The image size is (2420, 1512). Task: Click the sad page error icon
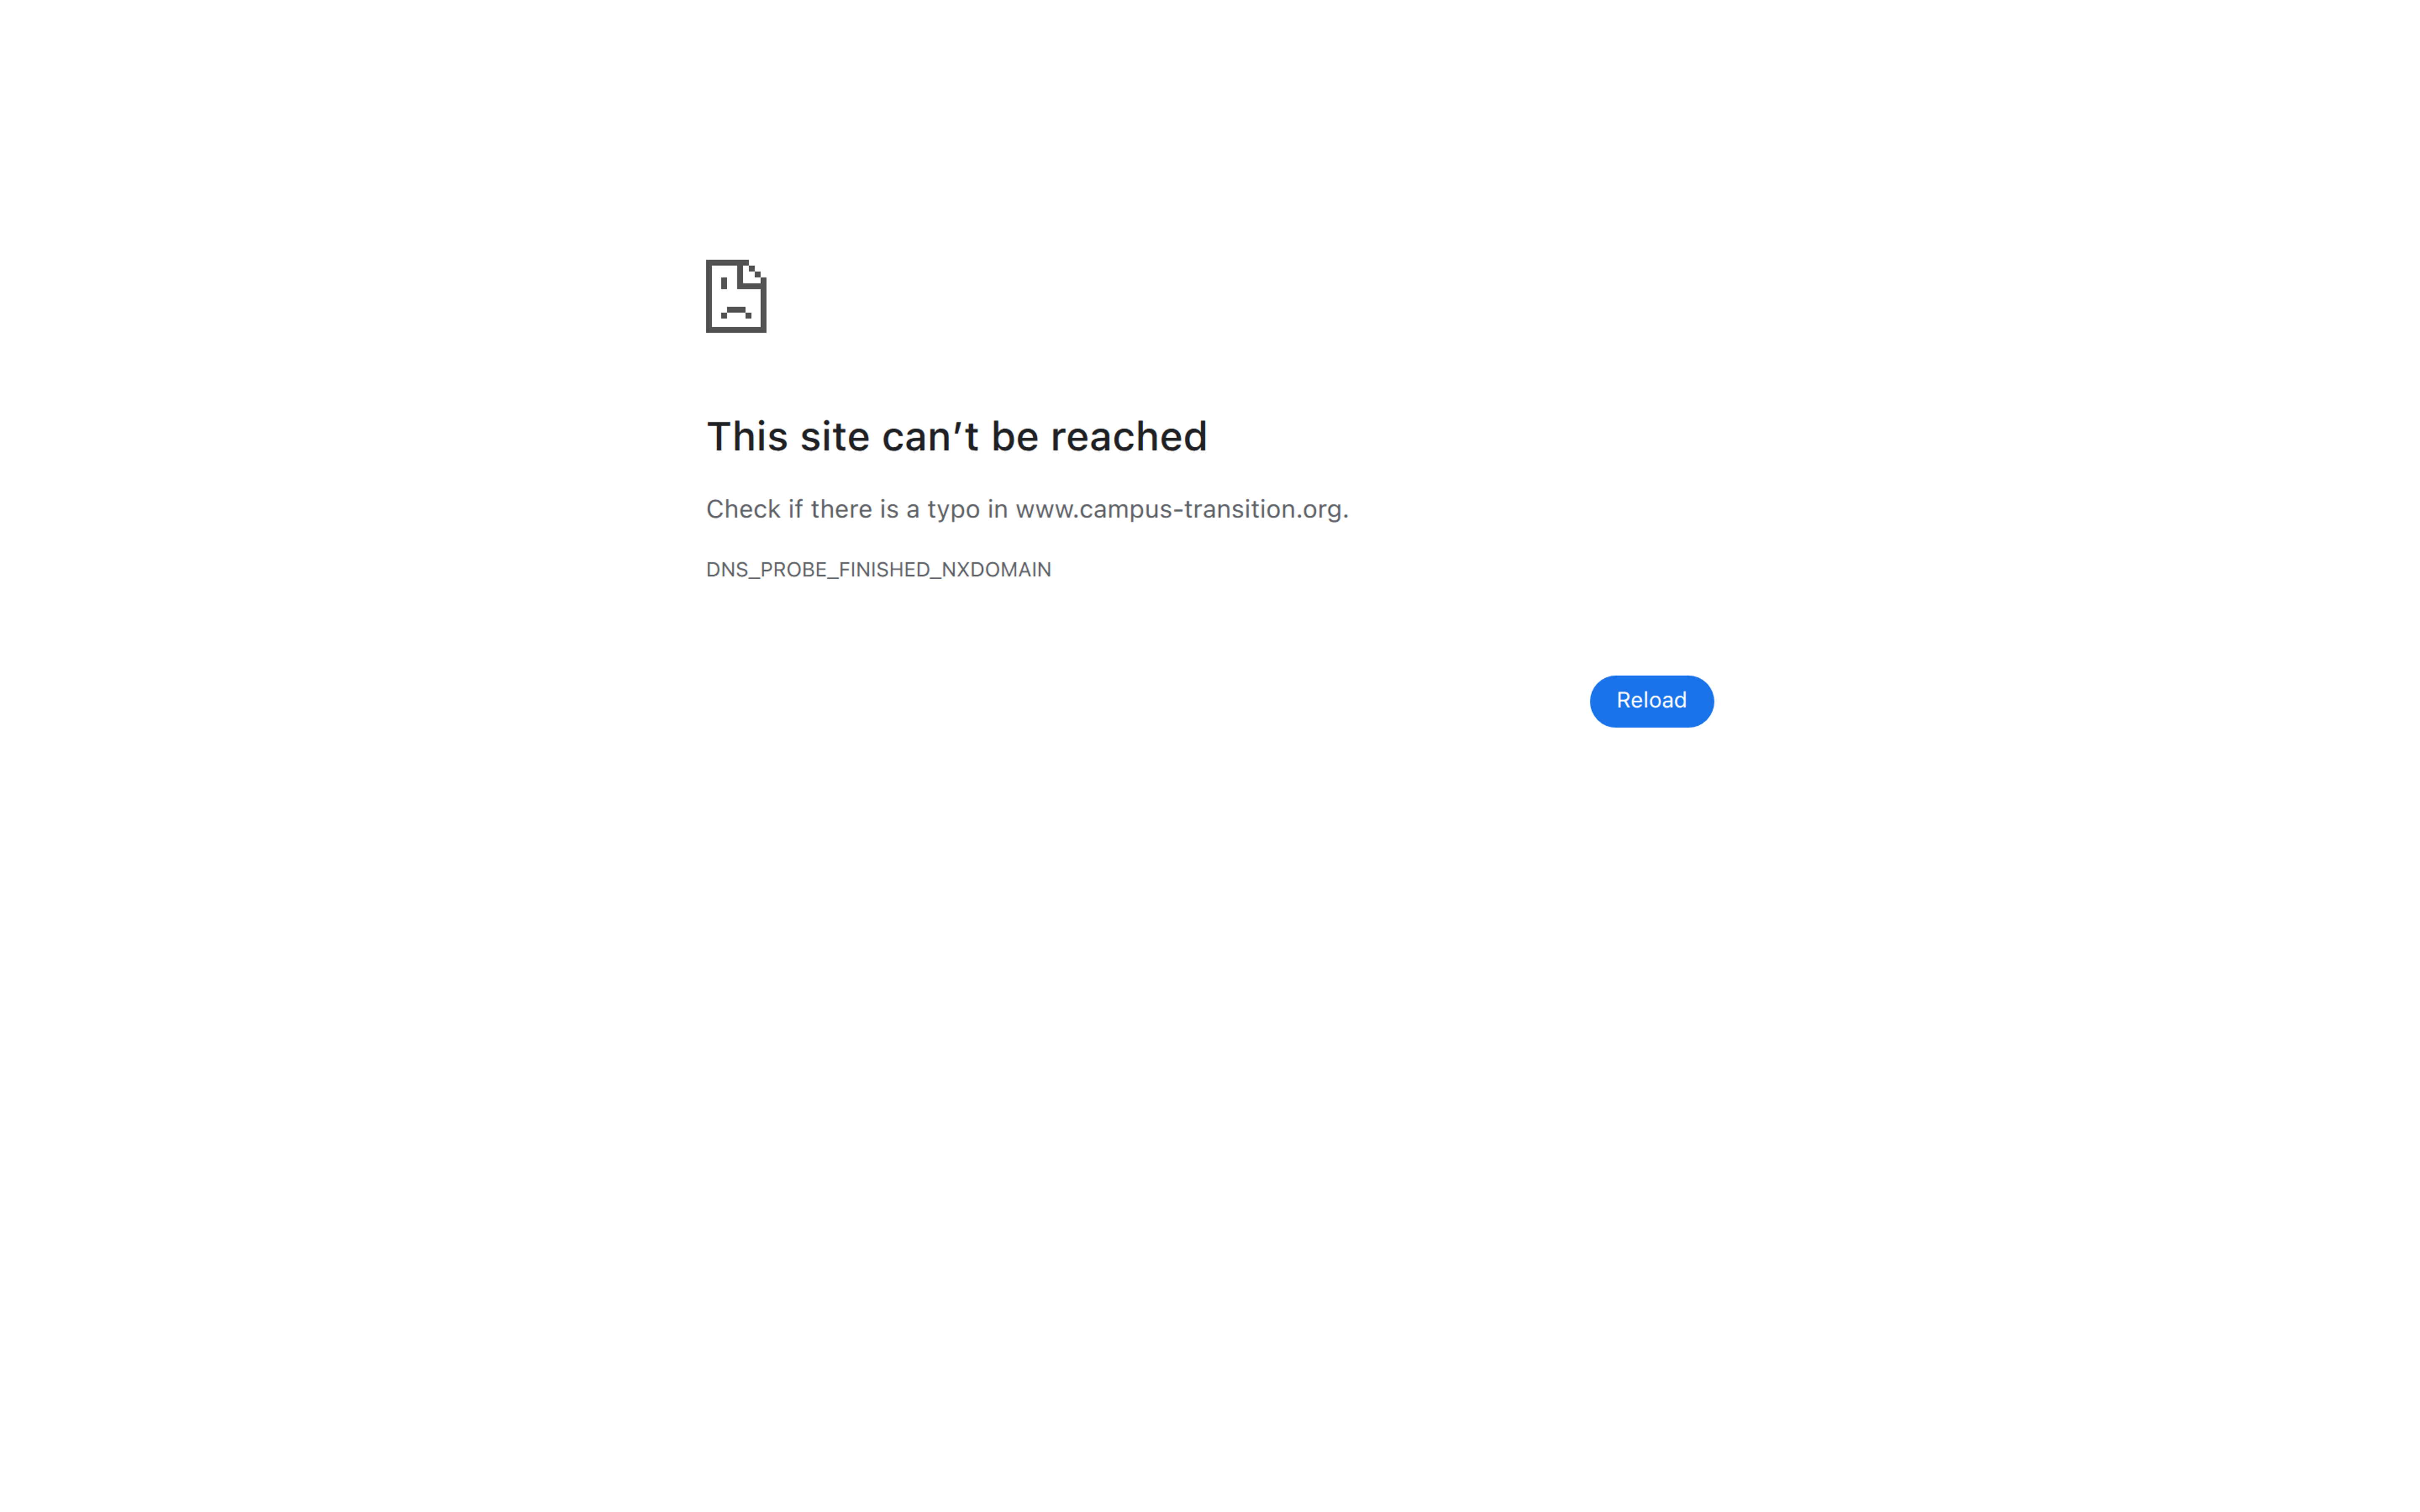click(736, 296)
